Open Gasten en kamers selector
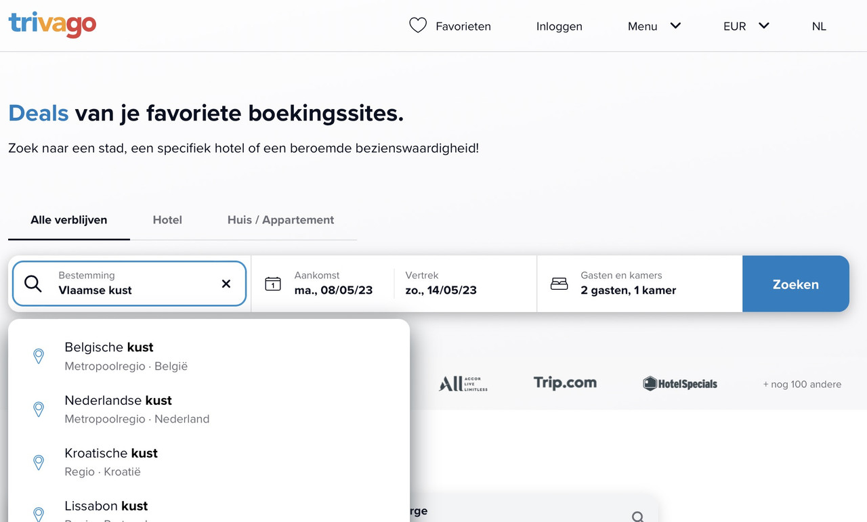 (x=640, y=284)
